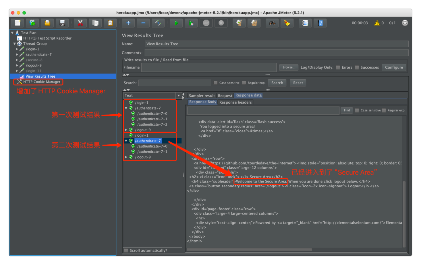The image size is (421, 265).
Task: Enable Regular exp. for top search
Action: pyautogui.click(x=244, y=83)
